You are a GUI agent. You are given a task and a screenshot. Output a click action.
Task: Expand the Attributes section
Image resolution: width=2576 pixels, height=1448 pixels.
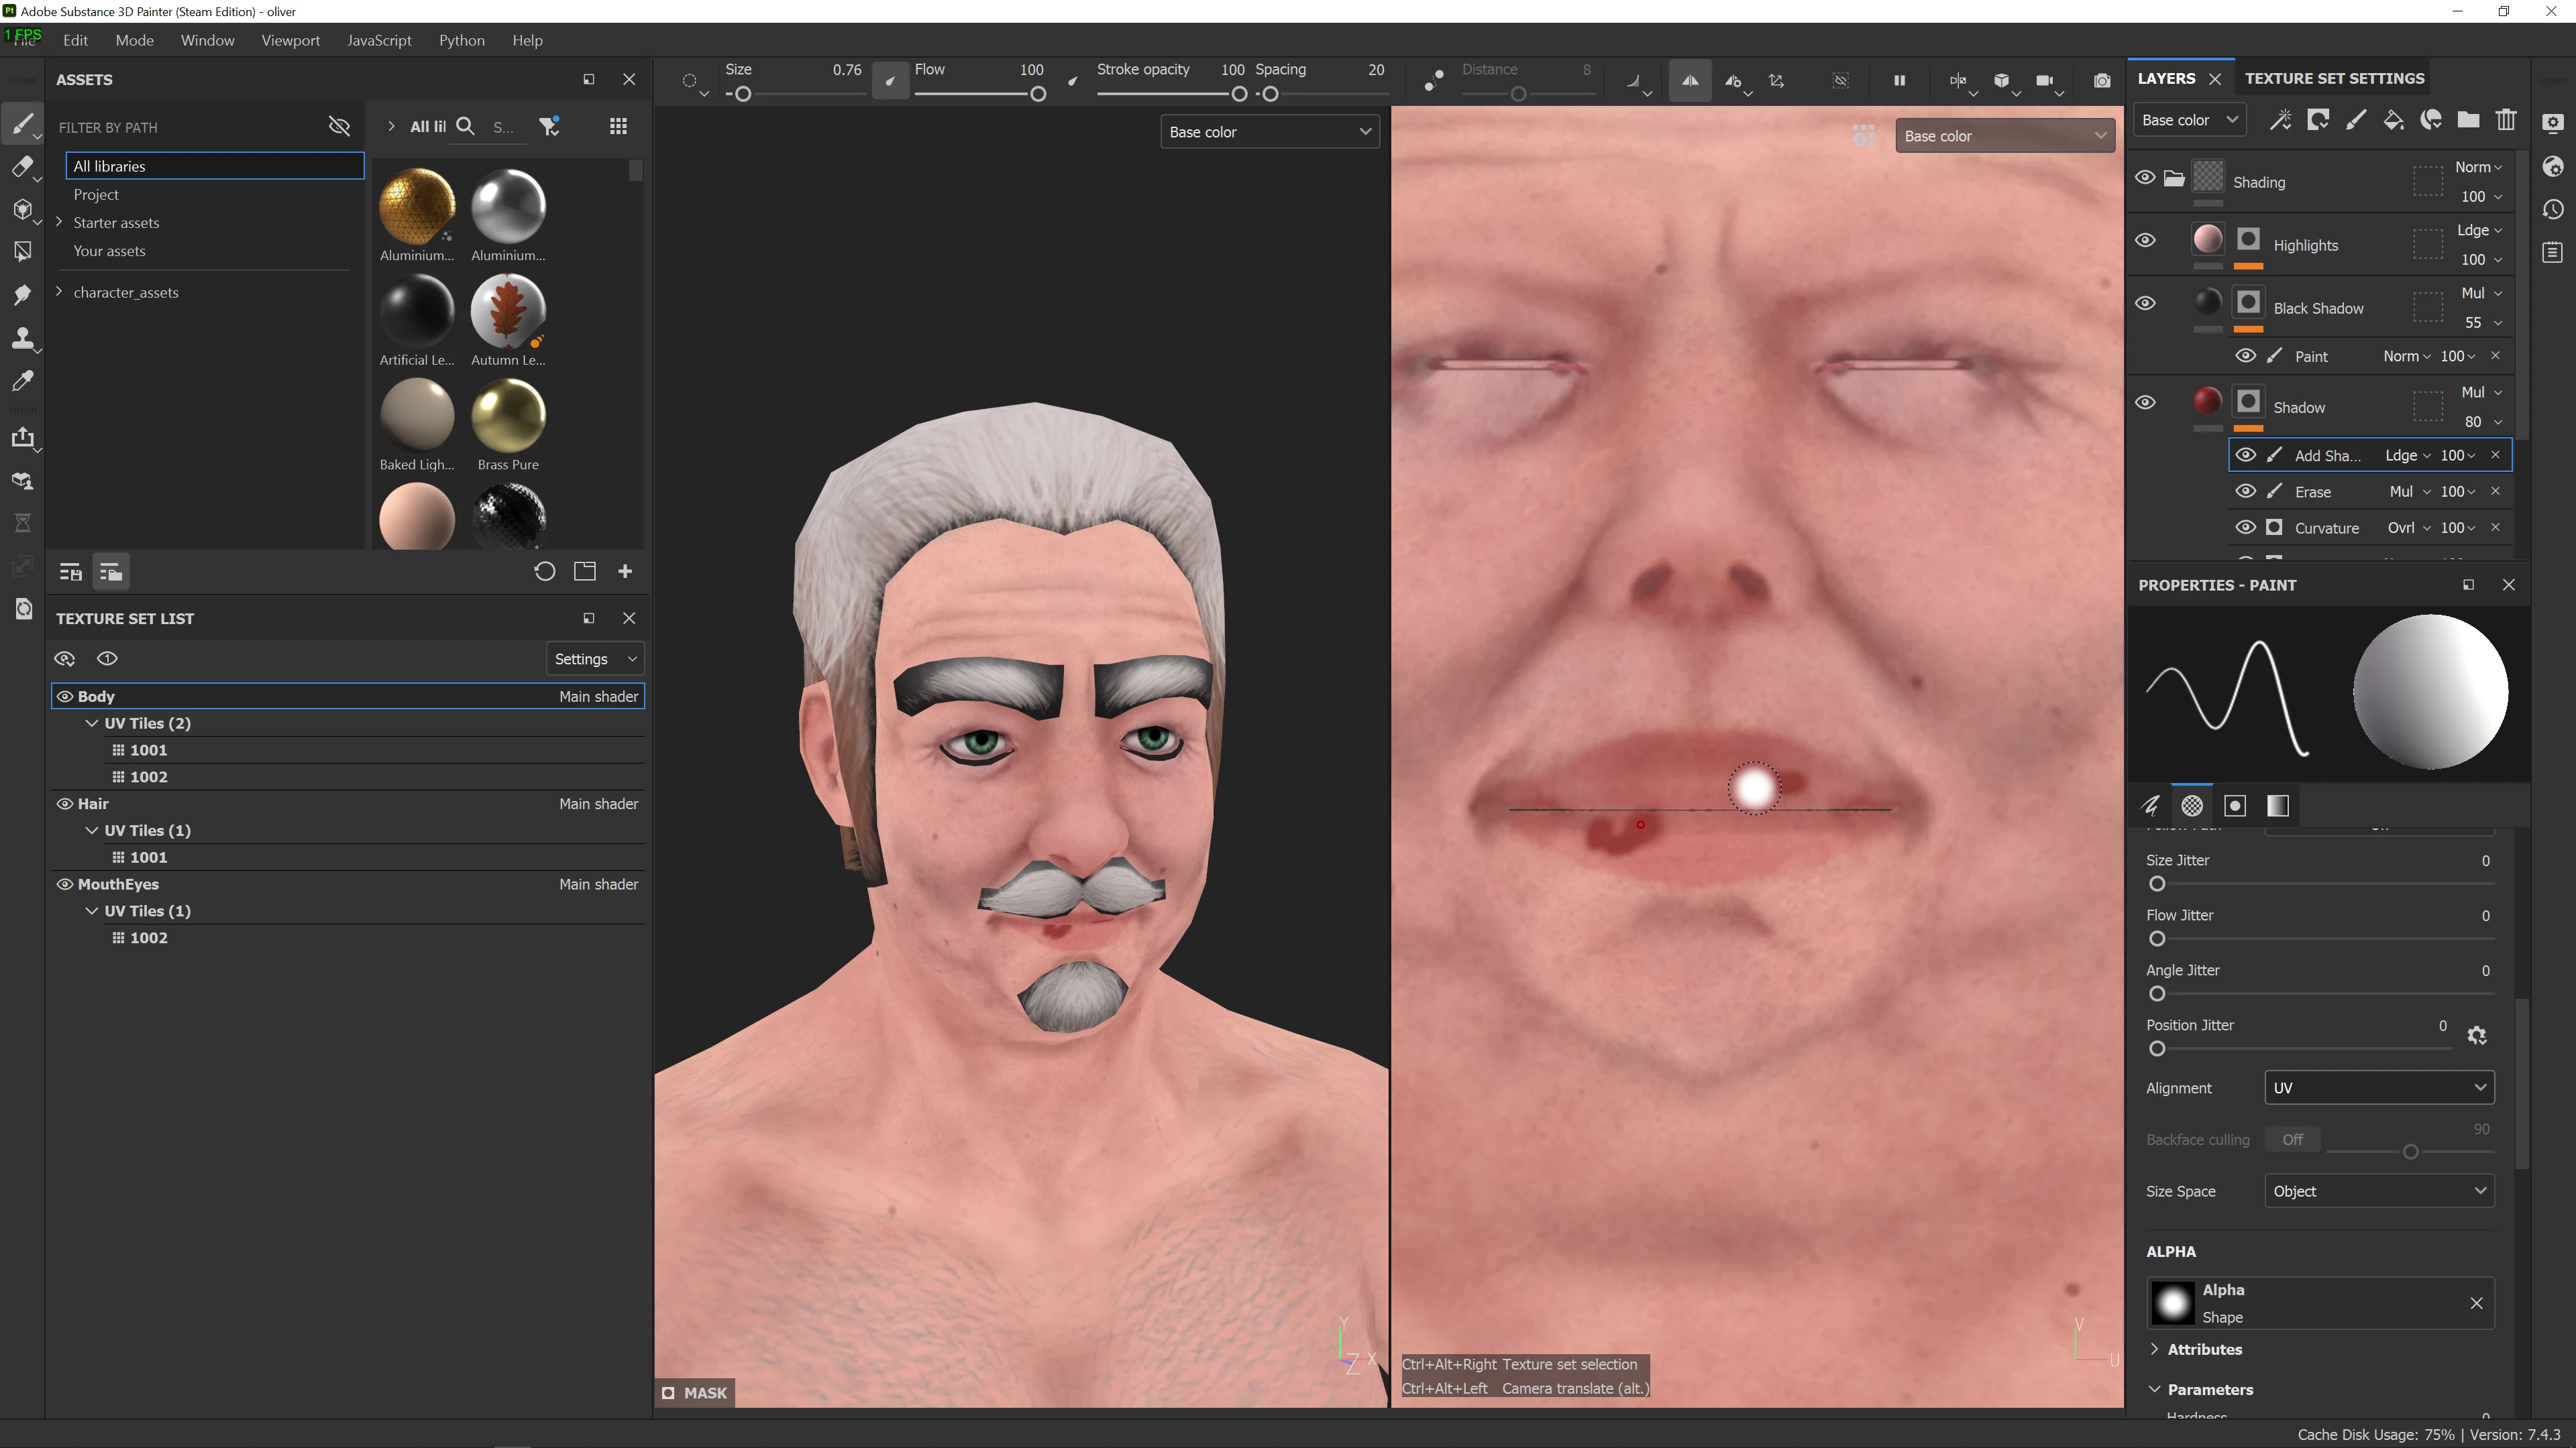pyautogui.click(x=2203, y=1349)
